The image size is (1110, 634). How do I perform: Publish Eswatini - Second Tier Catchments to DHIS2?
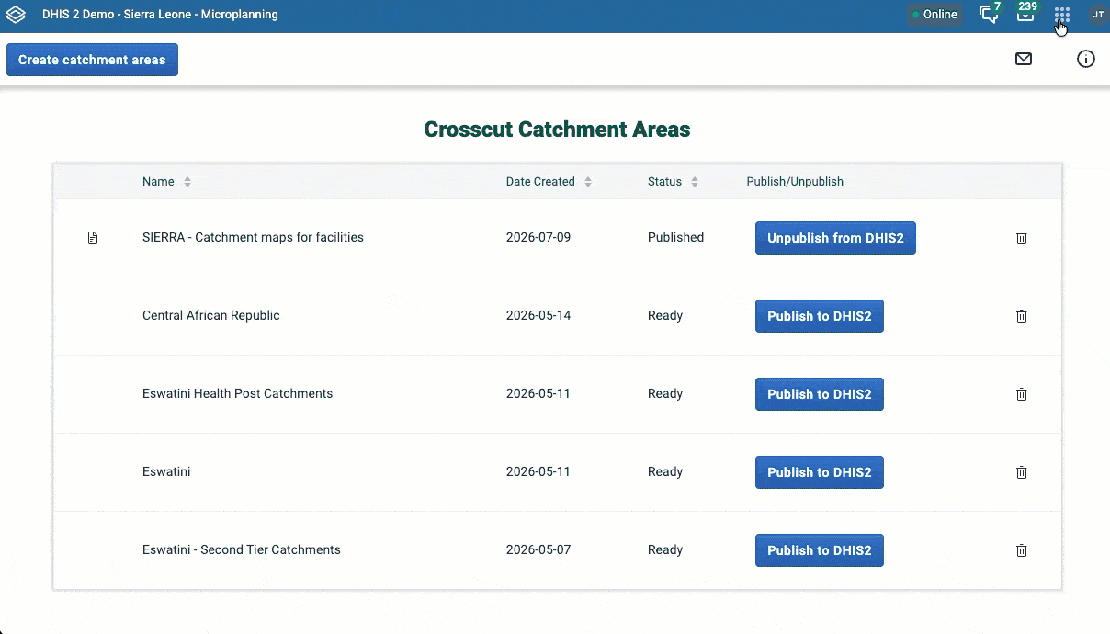coord(820,550)
